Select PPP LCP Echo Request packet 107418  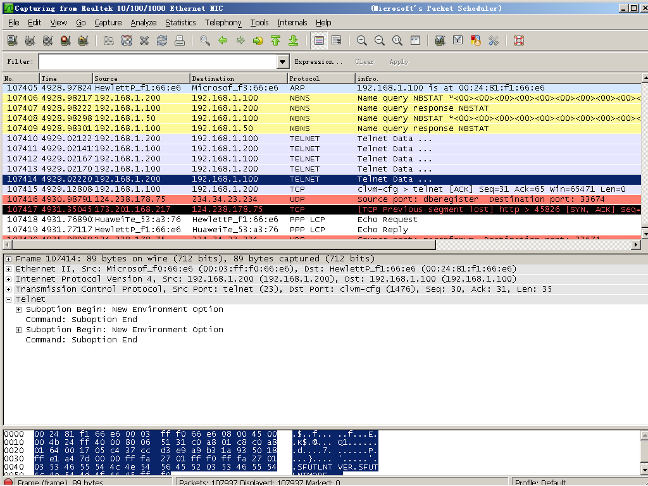322,220
